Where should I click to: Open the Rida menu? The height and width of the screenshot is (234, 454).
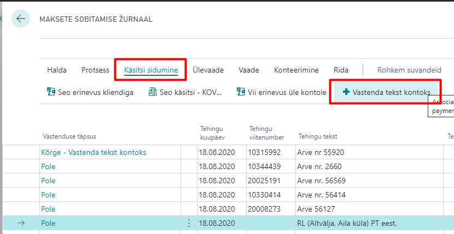coord(341,70)
